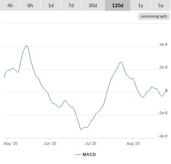Click the 4e-8 y-axis label
The image size is (171, 164).
click(163, 44)
